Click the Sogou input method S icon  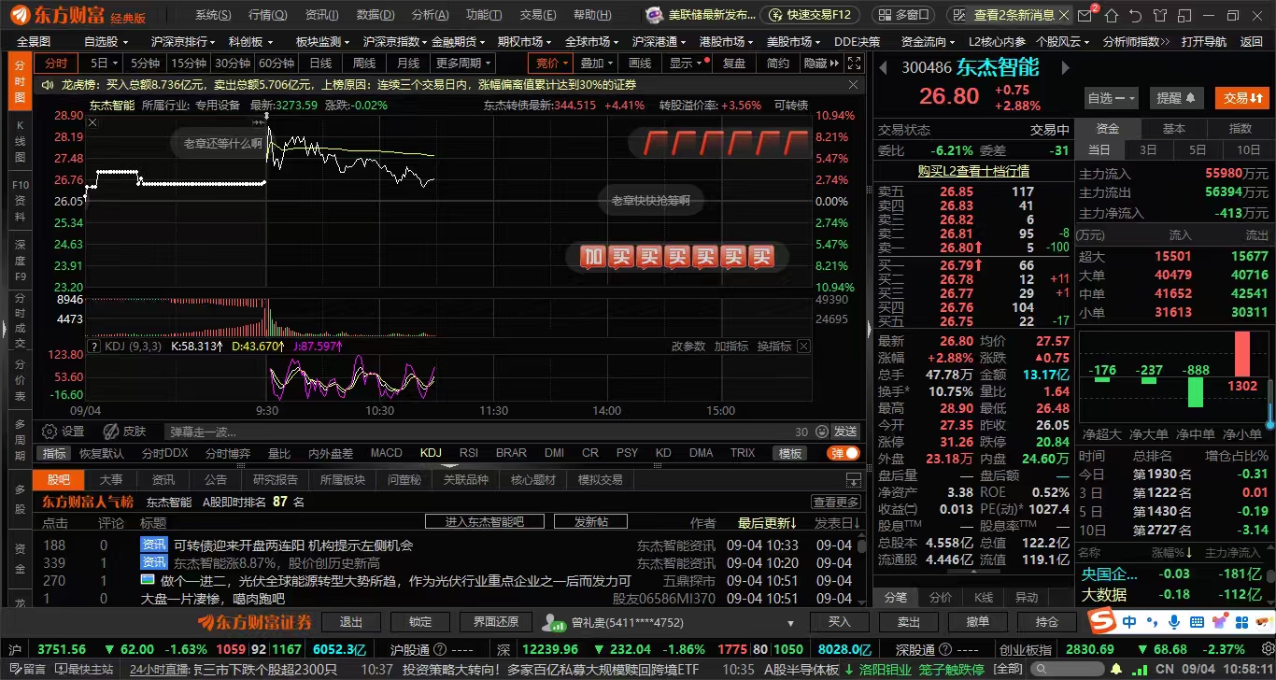(1104, 621)
